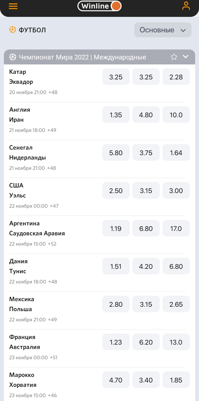Tap the football icon beside ФУТБОЛ
The height and width of the screenshot is (401, 199).
coord(13,30)
